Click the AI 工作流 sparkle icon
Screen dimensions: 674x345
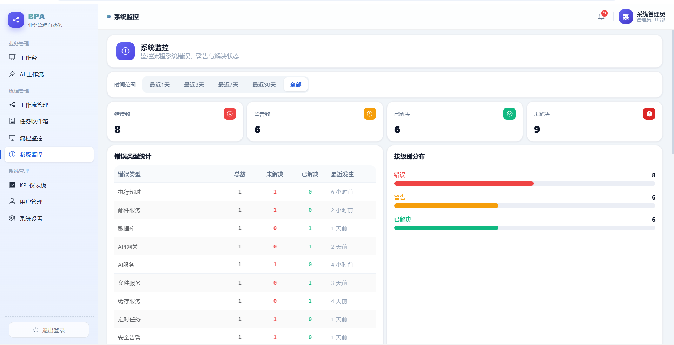coord(12,74)
